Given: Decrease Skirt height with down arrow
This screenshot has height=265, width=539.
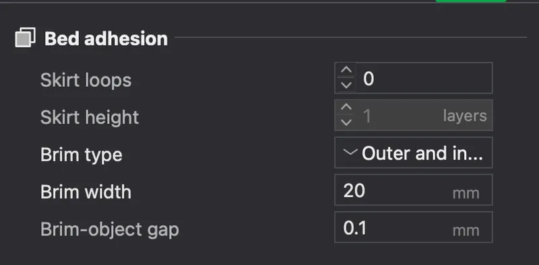Looking at the screenshot, I should (x=346, y=122).
